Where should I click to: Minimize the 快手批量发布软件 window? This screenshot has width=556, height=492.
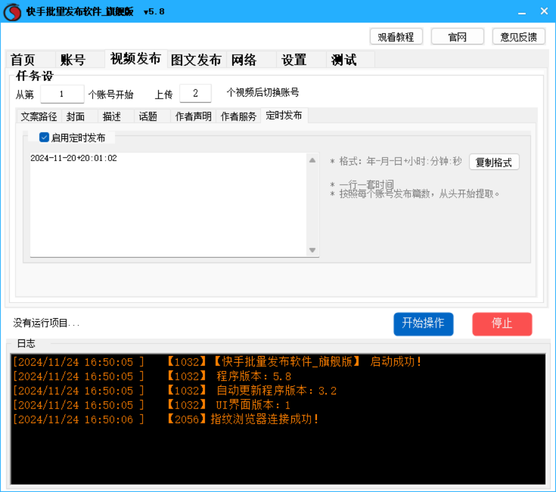tap(522, 12)
